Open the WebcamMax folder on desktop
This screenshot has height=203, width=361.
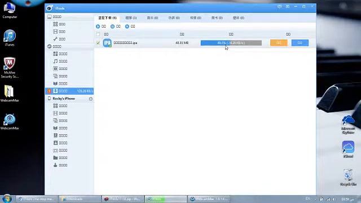point(10,94)
